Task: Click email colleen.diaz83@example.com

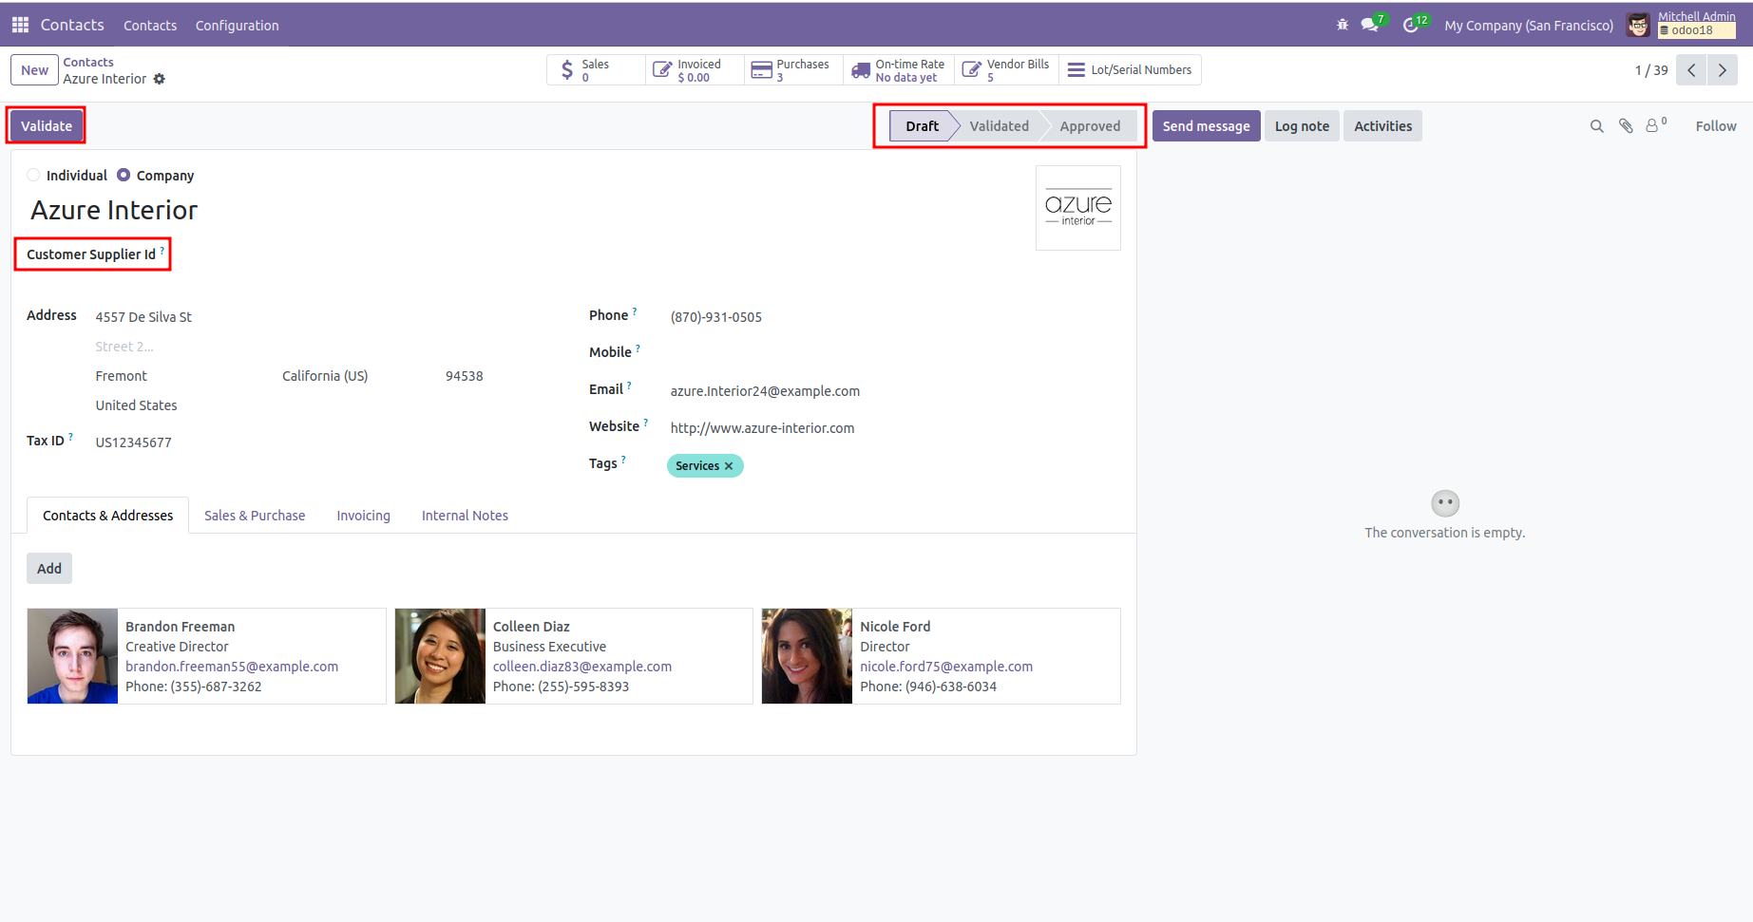Action: [582, 667]
